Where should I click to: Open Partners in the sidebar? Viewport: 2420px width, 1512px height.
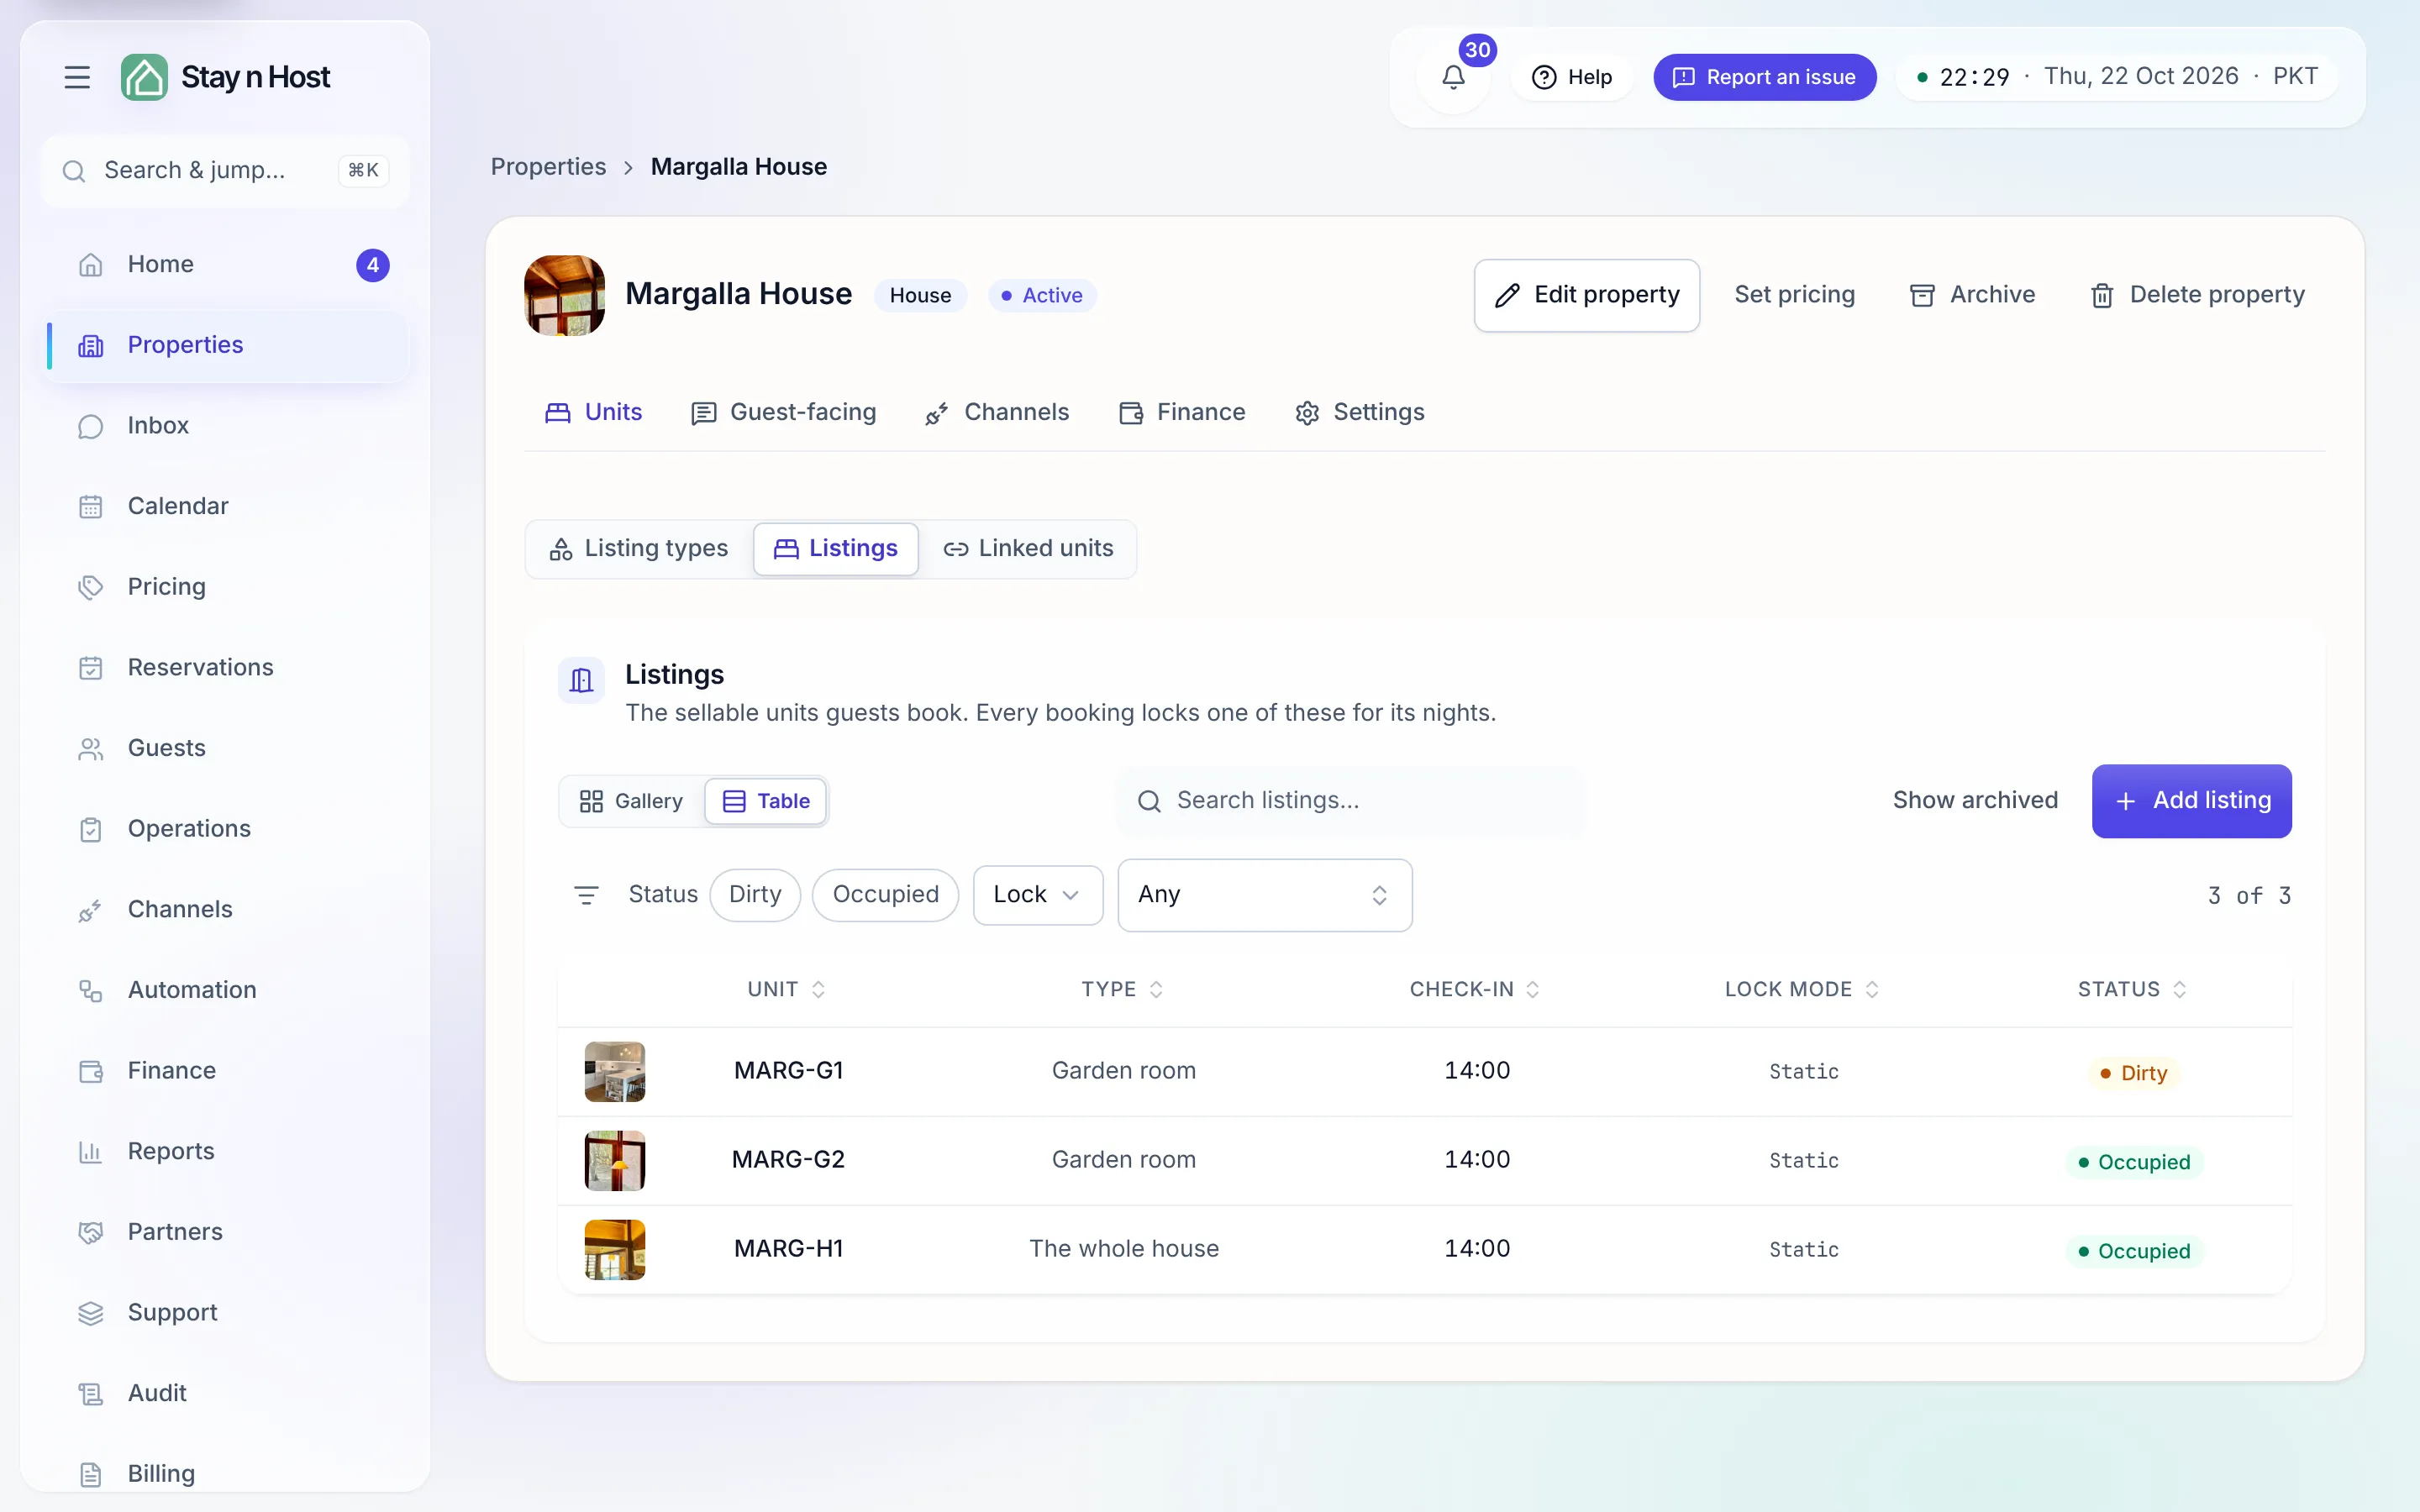(x=226, y=1232)
